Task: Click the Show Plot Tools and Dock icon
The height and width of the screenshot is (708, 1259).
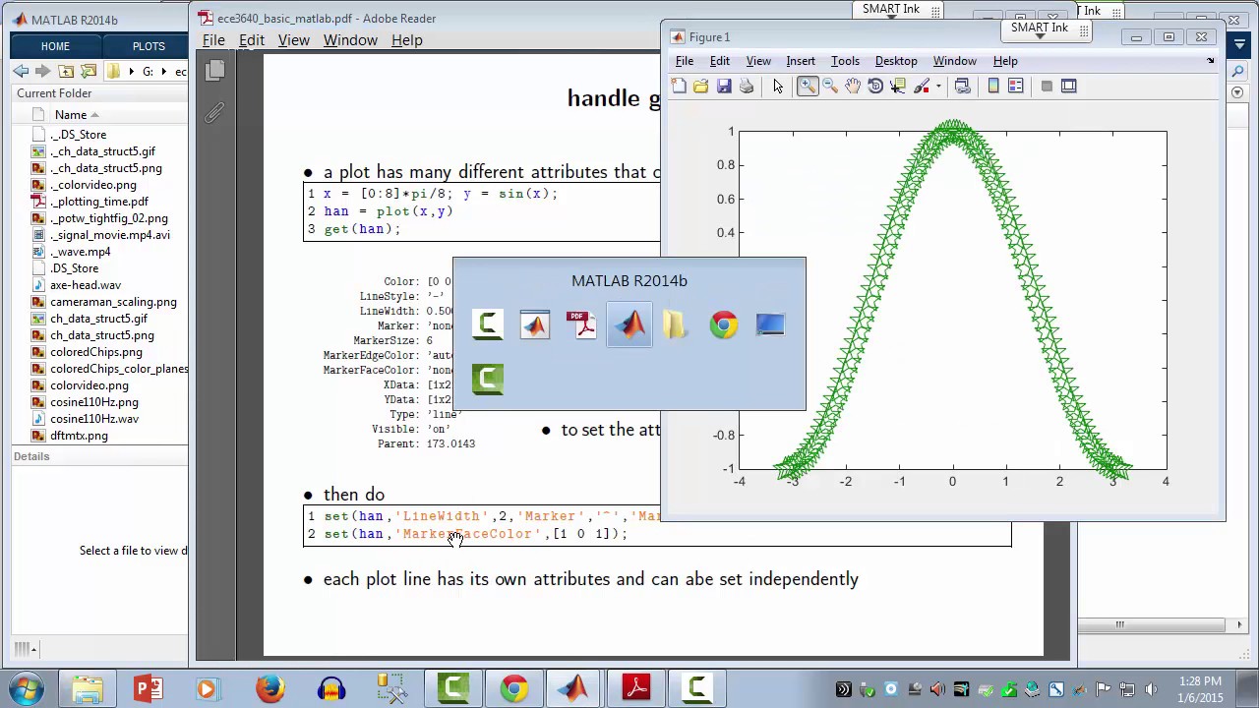Action: click(1069, 87)
